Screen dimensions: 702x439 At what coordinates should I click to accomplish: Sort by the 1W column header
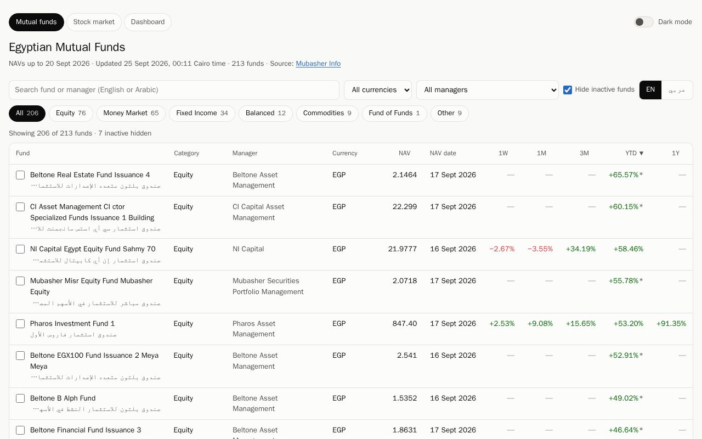(503, 153)
